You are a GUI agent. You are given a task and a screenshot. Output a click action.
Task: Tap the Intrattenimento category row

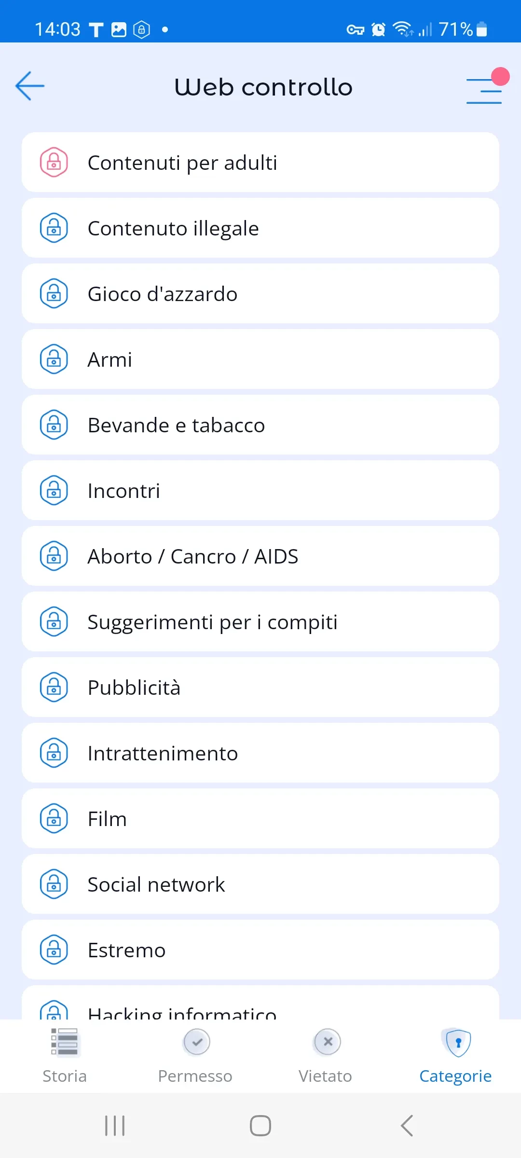point(260,753)
